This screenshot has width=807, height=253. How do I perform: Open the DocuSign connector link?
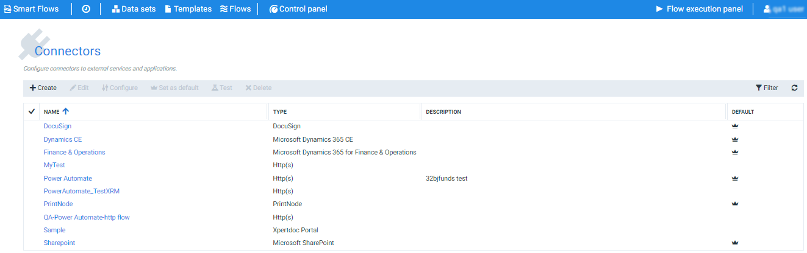coord(57,126)
